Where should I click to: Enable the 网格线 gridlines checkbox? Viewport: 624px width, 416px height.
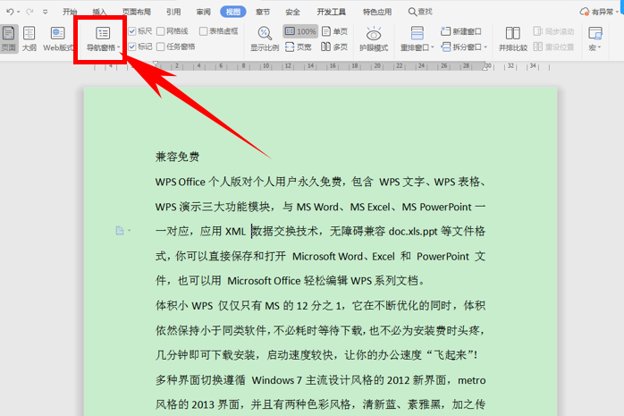click(161, 31)
